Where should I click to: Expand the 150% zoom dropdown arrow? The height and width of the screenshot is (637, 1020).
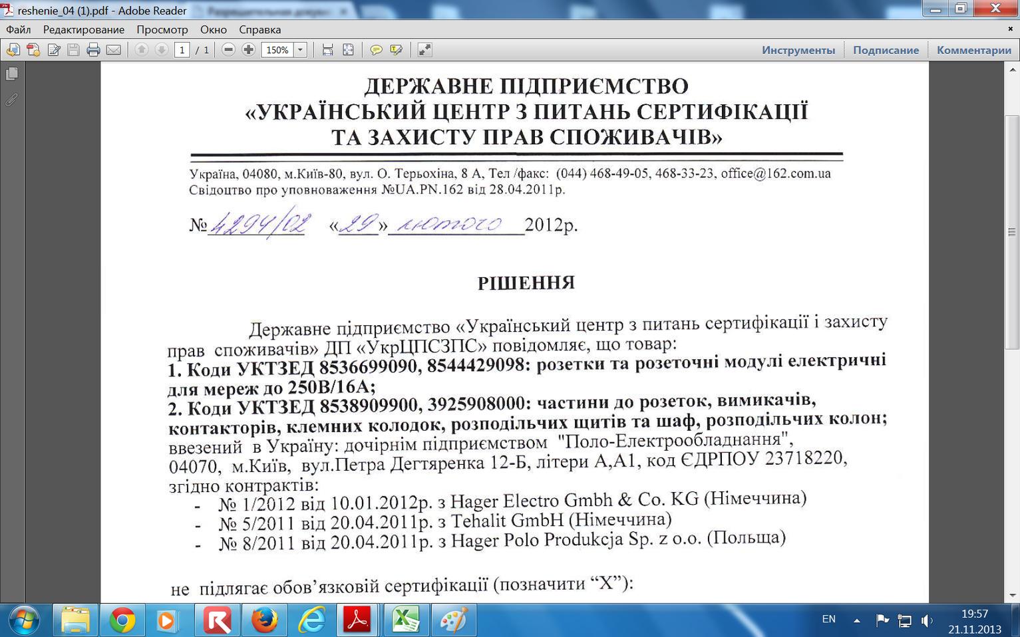[300, 50]
